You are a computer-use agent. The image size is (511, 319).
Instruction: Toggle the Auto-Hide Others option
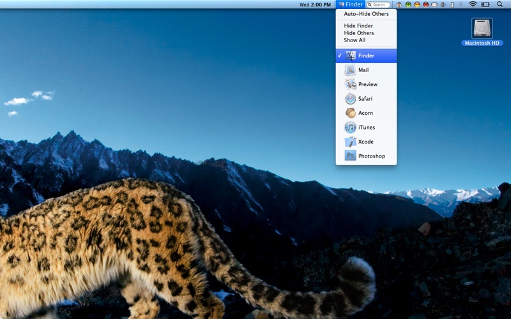coord(366,14)
